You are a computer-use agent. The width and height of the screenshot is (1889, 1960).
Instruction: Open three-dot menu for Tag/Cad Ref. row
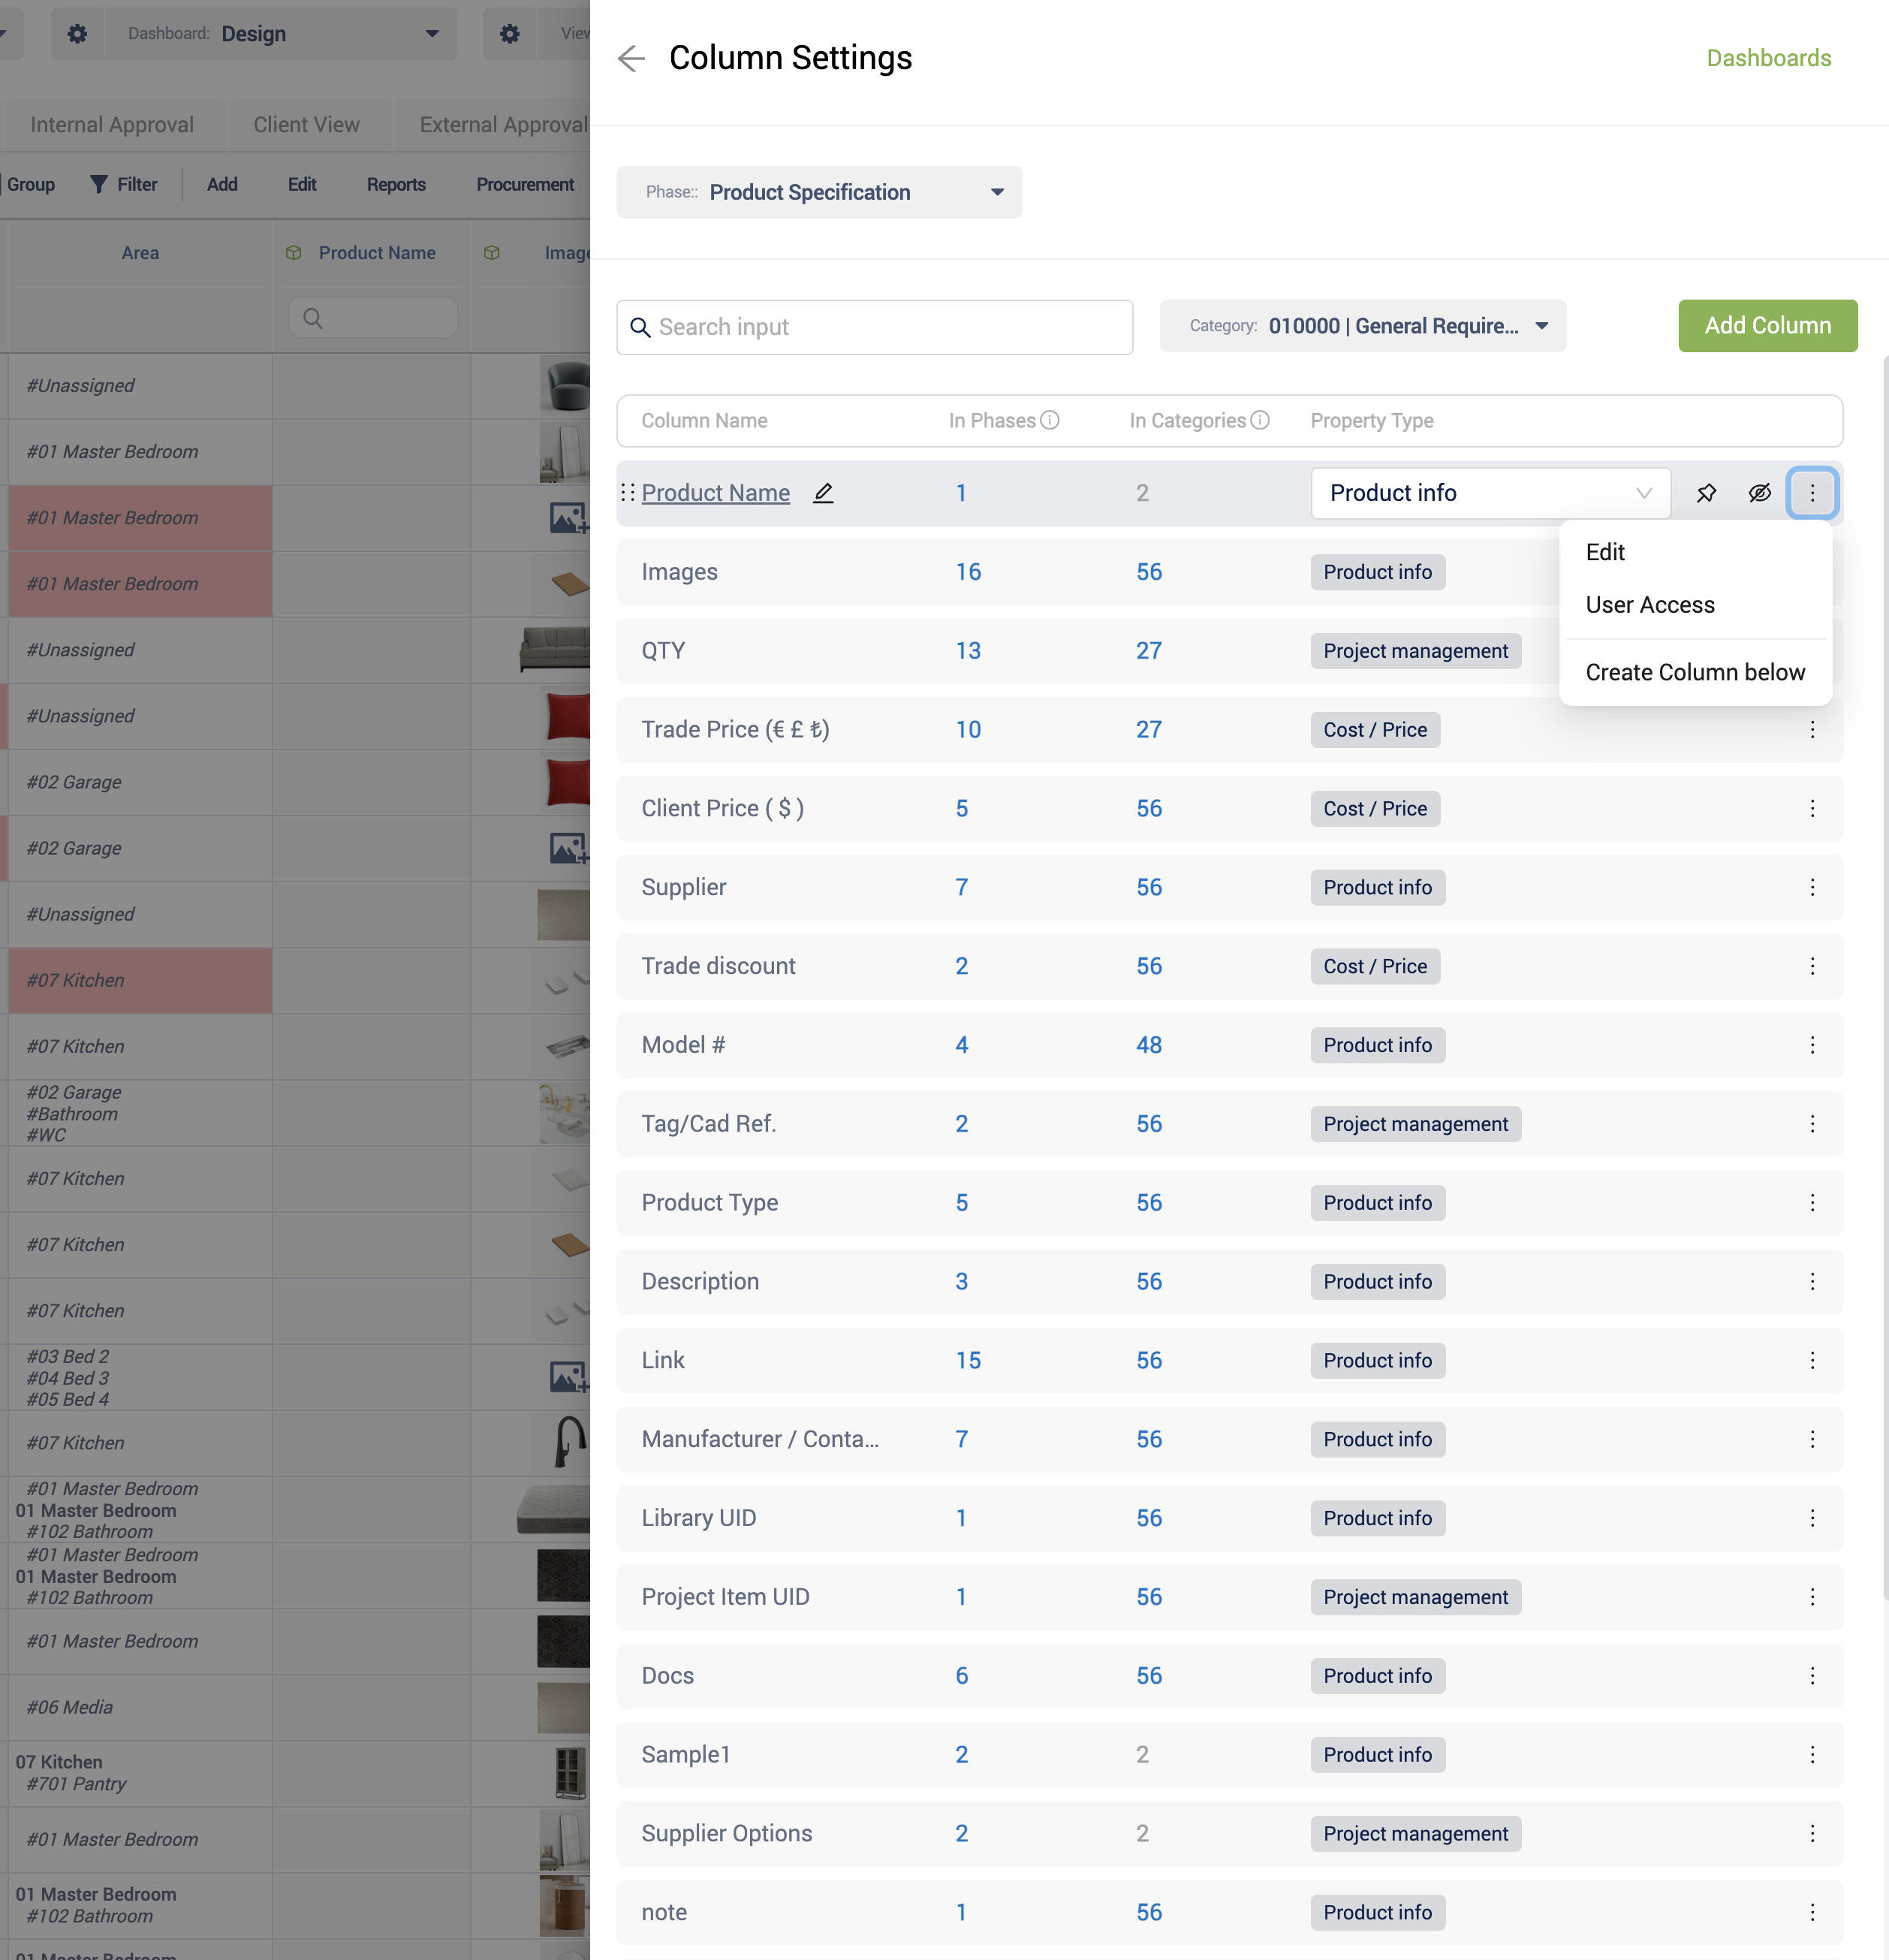pyautogui.click(x=1812, y=1124)
